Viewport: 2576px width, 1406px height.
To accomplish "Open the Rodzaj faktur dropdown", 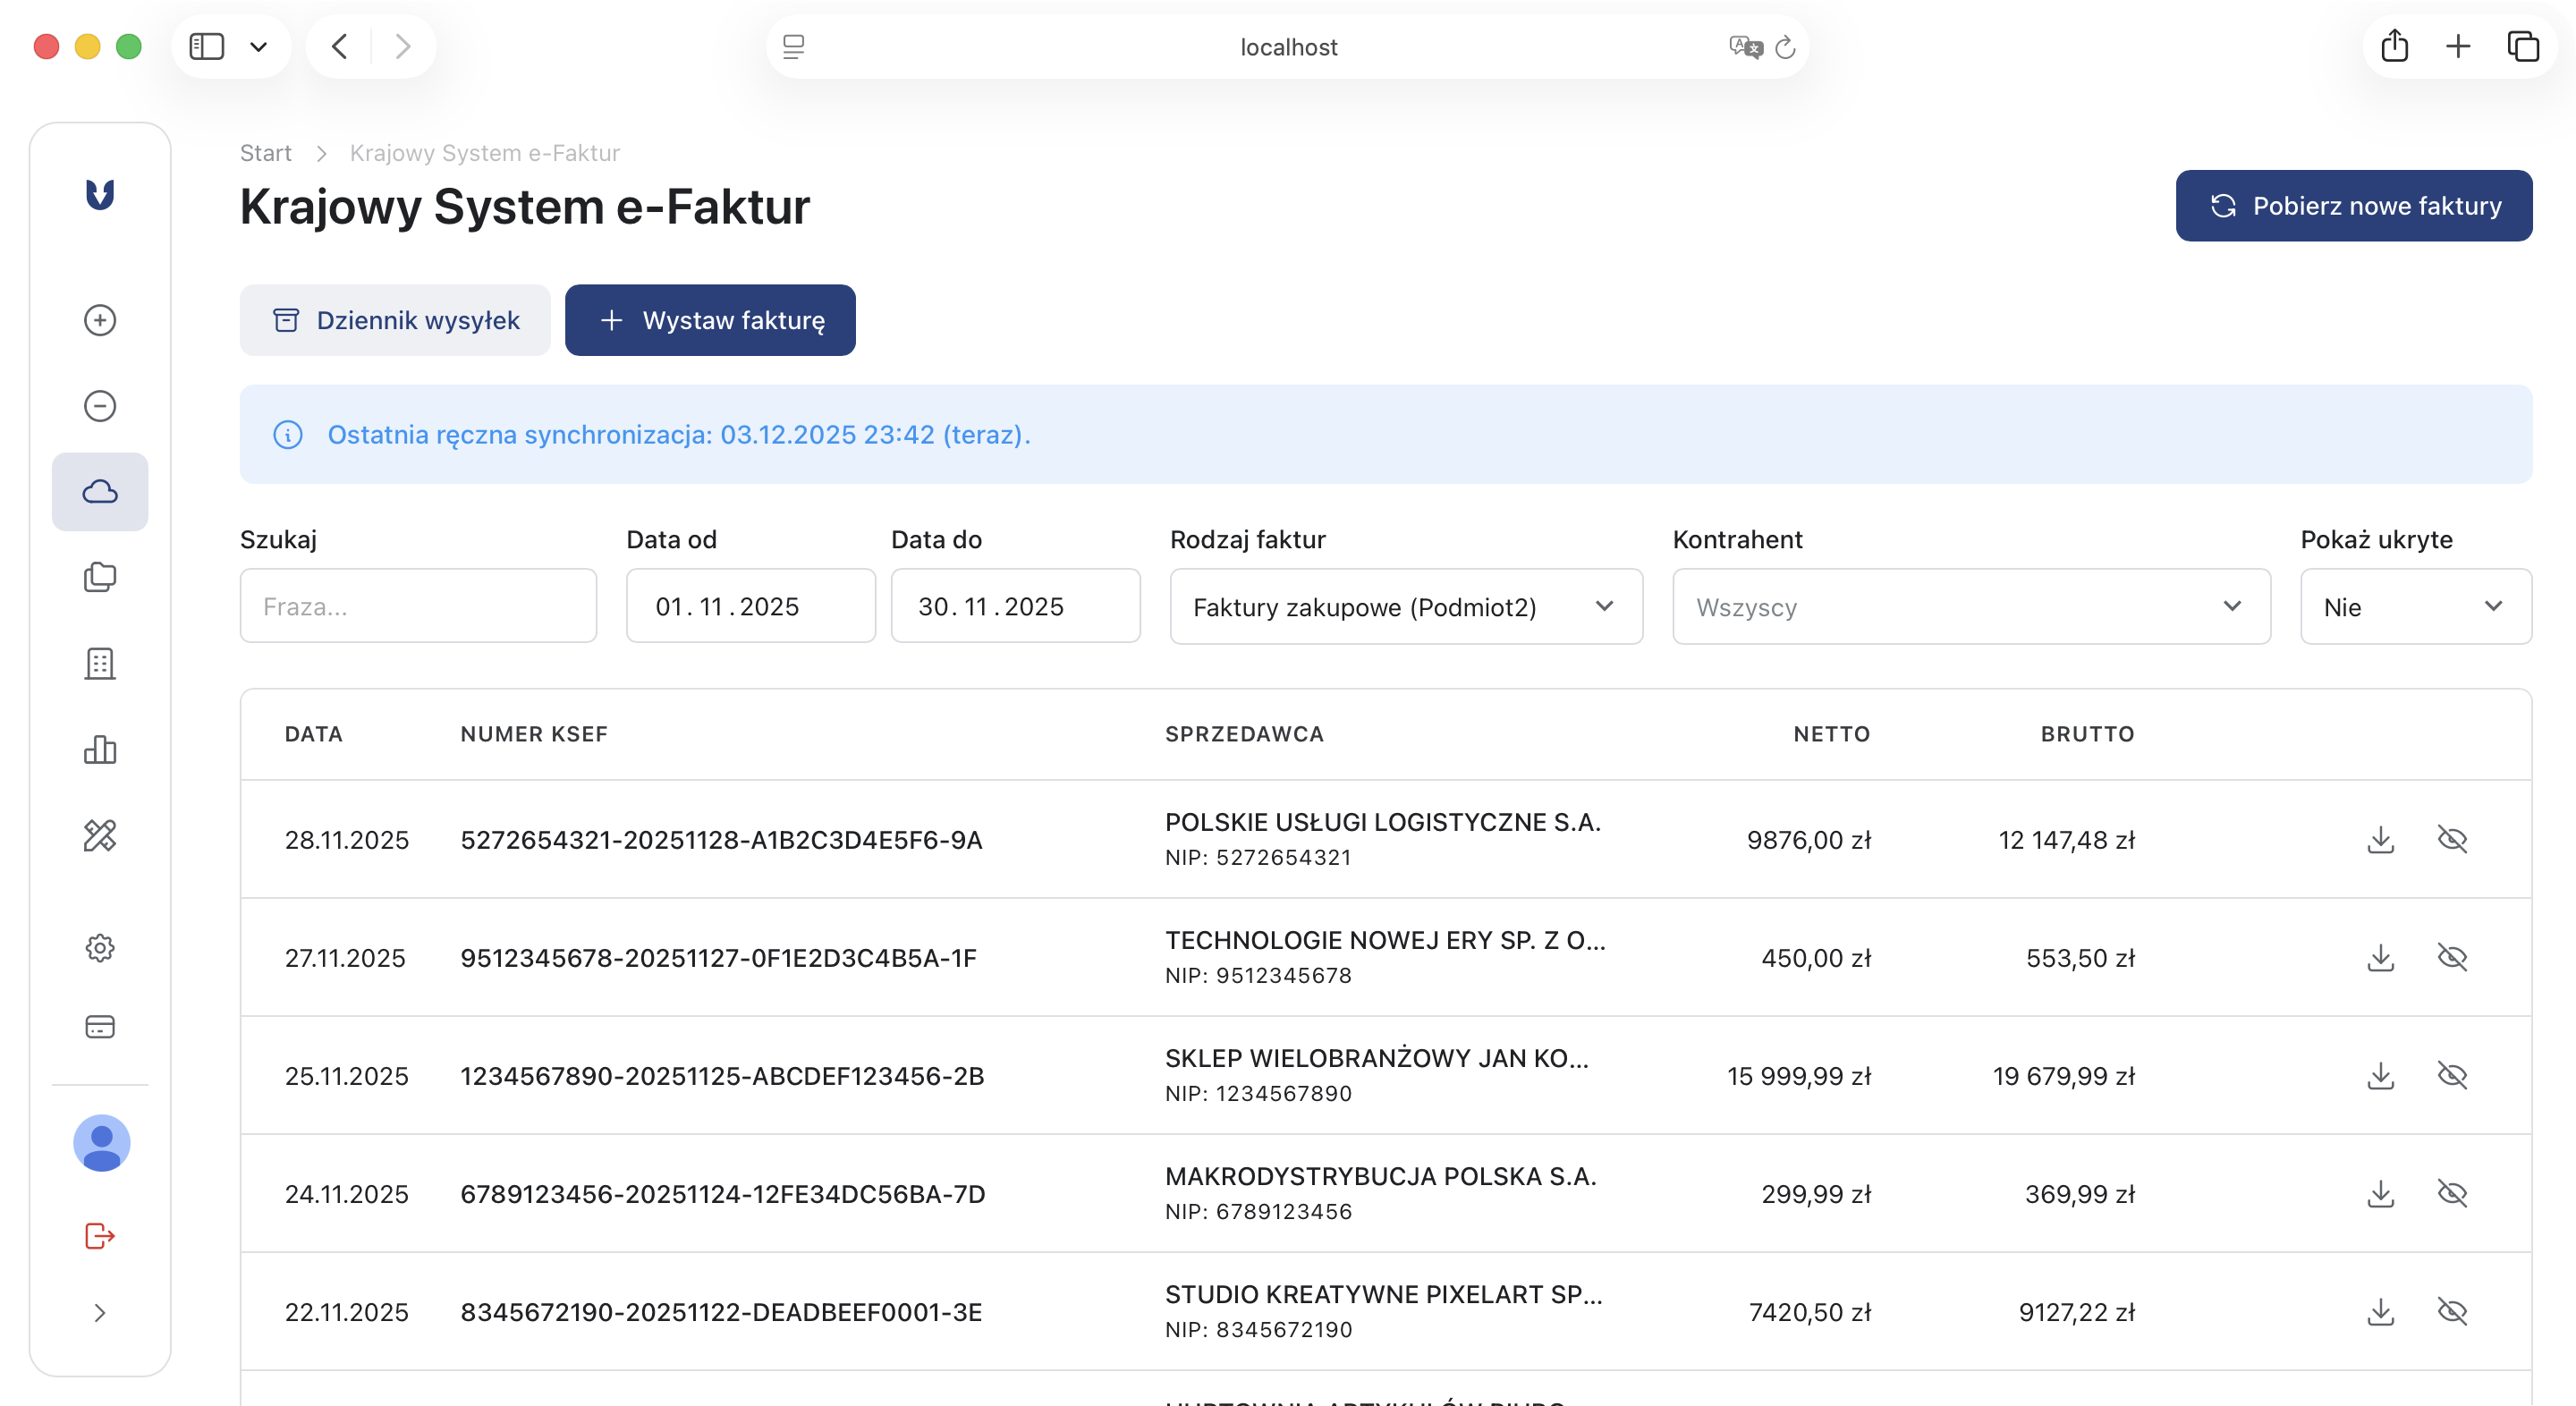I will [x=1405, y=606].
